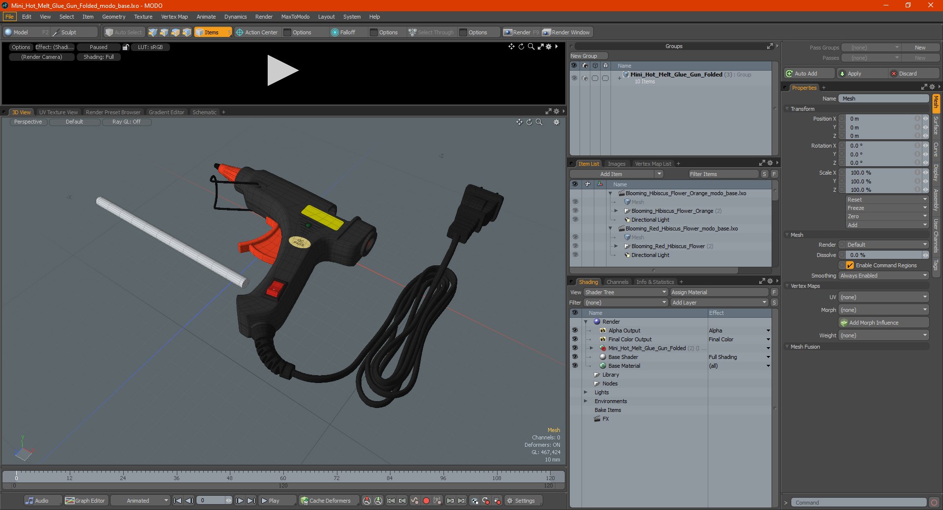Open the Graph Editor

click(x=85, y=501)
